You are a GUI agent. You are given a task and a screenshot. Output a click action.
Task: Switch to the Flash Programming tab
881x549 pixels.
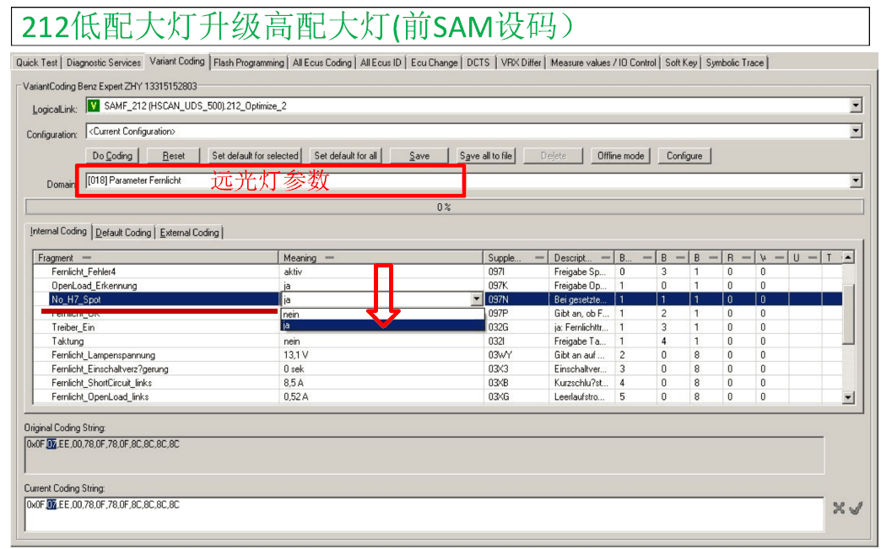point(248,62)
